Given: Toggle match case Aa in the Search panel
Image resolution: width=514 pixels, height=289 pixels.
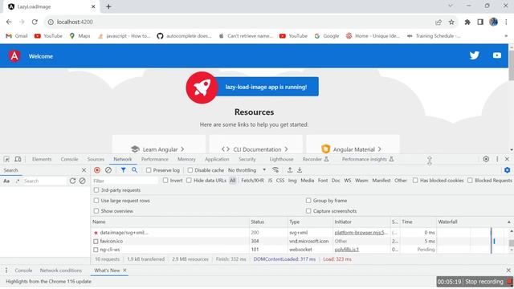Looking at the screenshot, I should tap(6, 181).
